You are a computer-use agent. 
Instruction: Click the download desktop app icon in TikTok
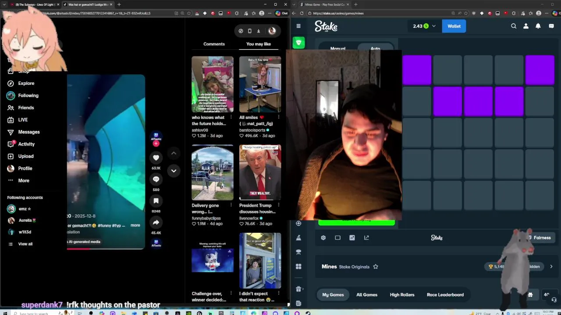pos(258,31)
